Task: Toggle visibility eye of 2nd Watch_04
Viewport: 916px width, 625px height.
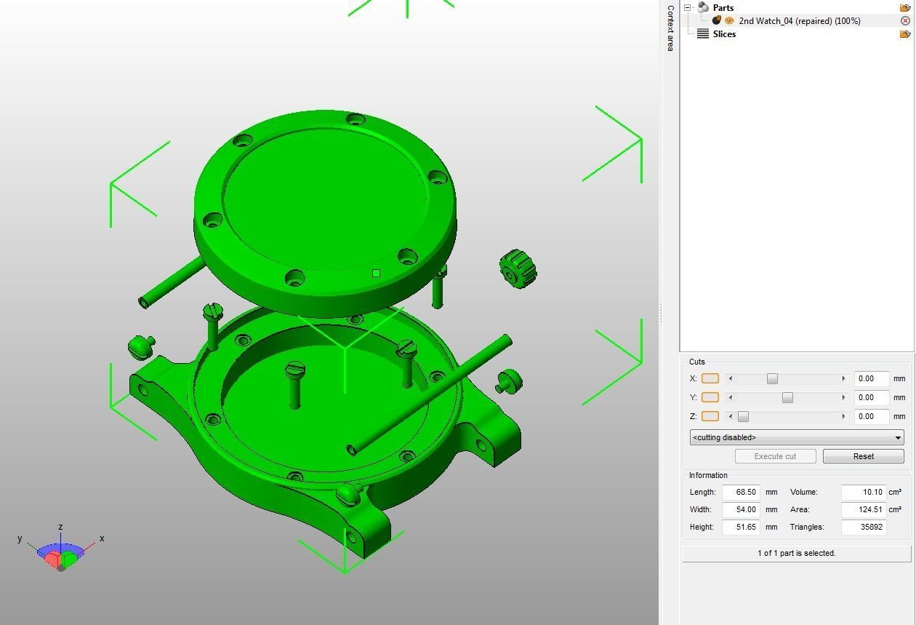Action: point(729,20)
